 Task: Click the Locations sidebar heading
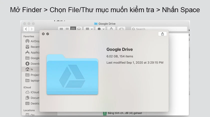(x=29, y=110)
